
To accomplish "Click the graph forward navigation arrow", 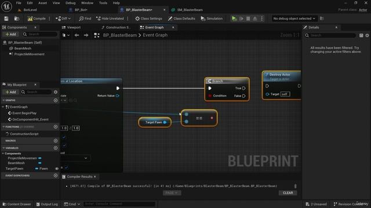I will point(86,35).
